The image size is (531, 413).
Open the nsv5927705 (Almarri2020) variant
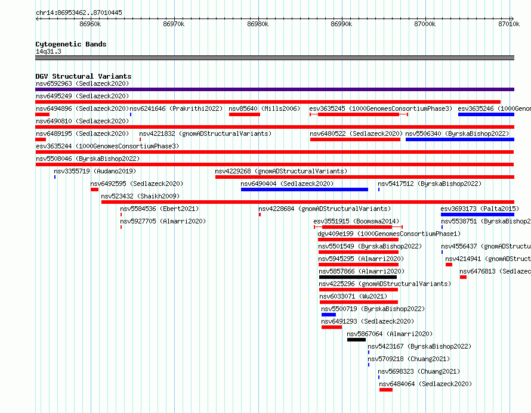(x=162, y=221)
